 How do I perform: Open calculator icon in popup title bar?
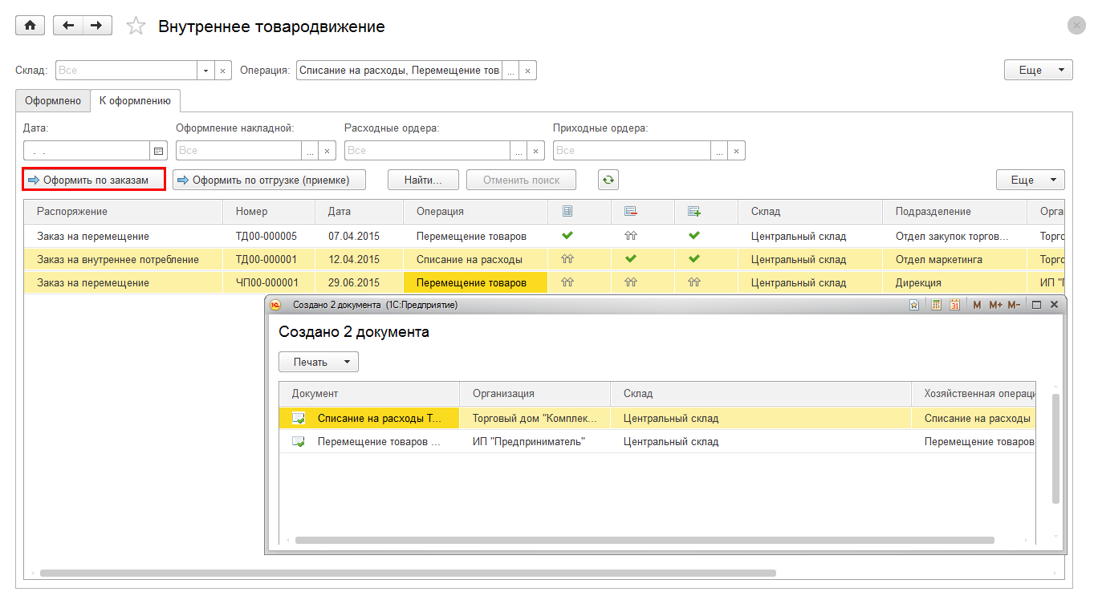(936, 305)
